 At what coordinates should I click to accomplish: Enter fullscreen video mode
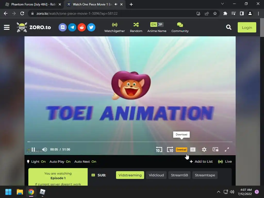227,149
